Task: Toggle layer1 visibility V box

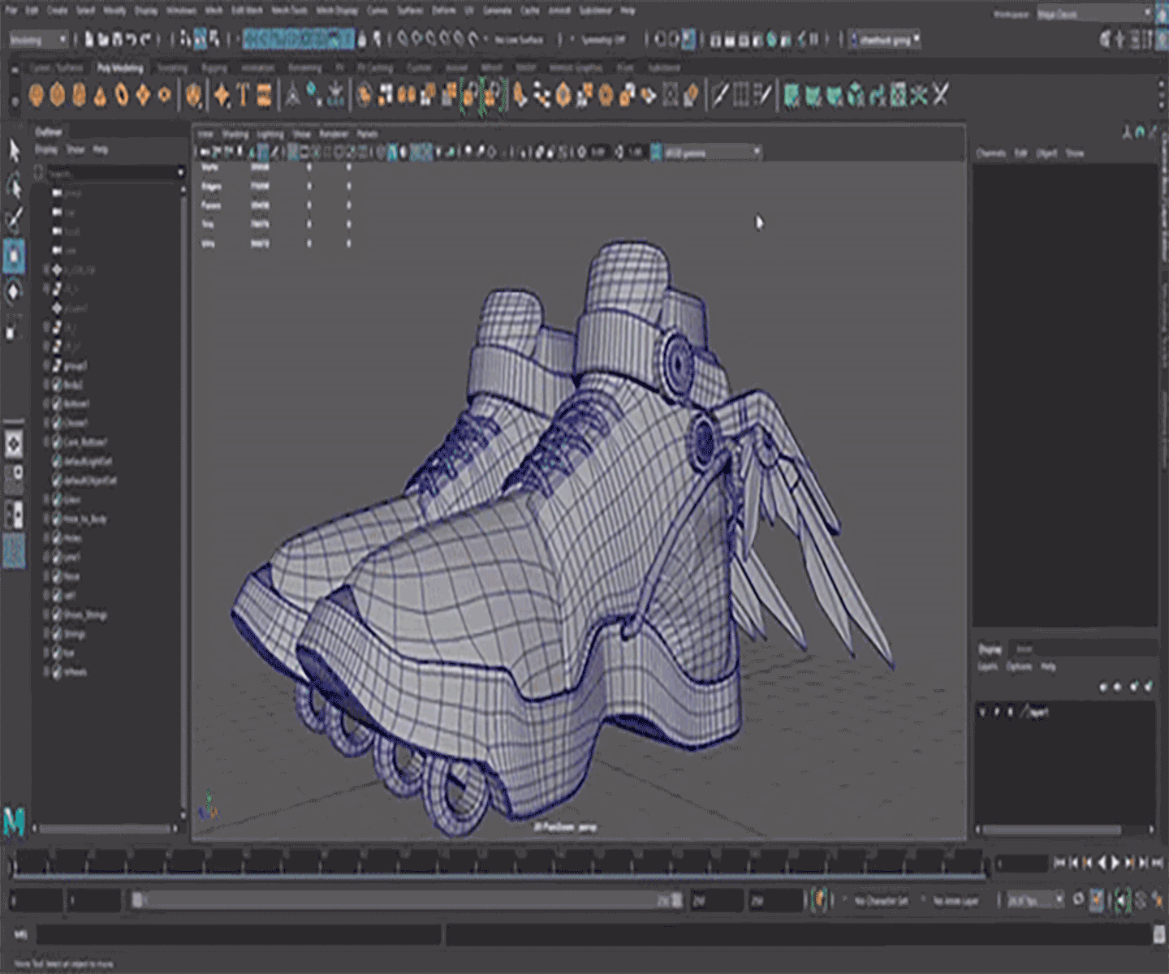Action: click(983, 712)
